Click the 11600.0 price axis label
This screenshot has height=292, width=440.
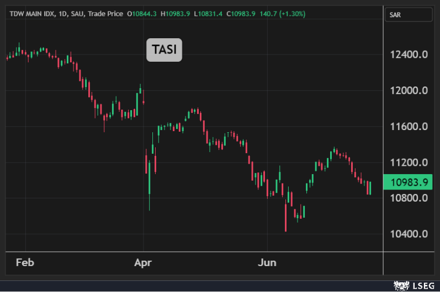[409, 127]
